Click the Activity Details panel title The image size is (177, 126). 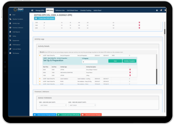44,46
